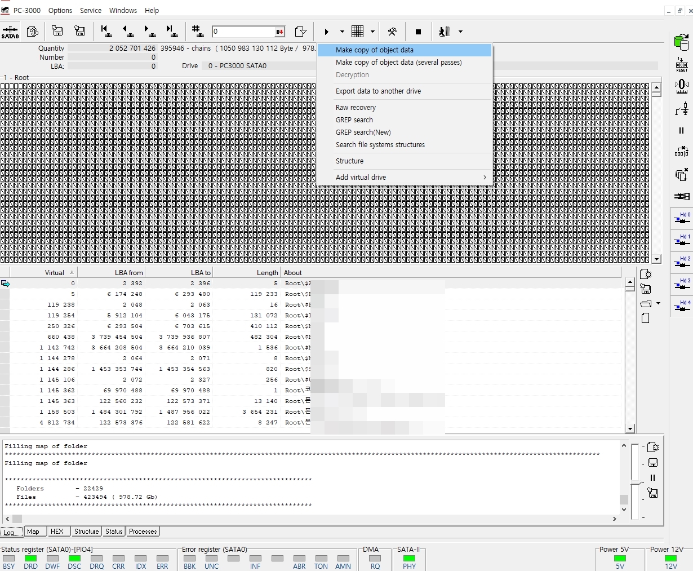
Task: Click the RESET drive icon in sidebar
Action: point(682,64)
